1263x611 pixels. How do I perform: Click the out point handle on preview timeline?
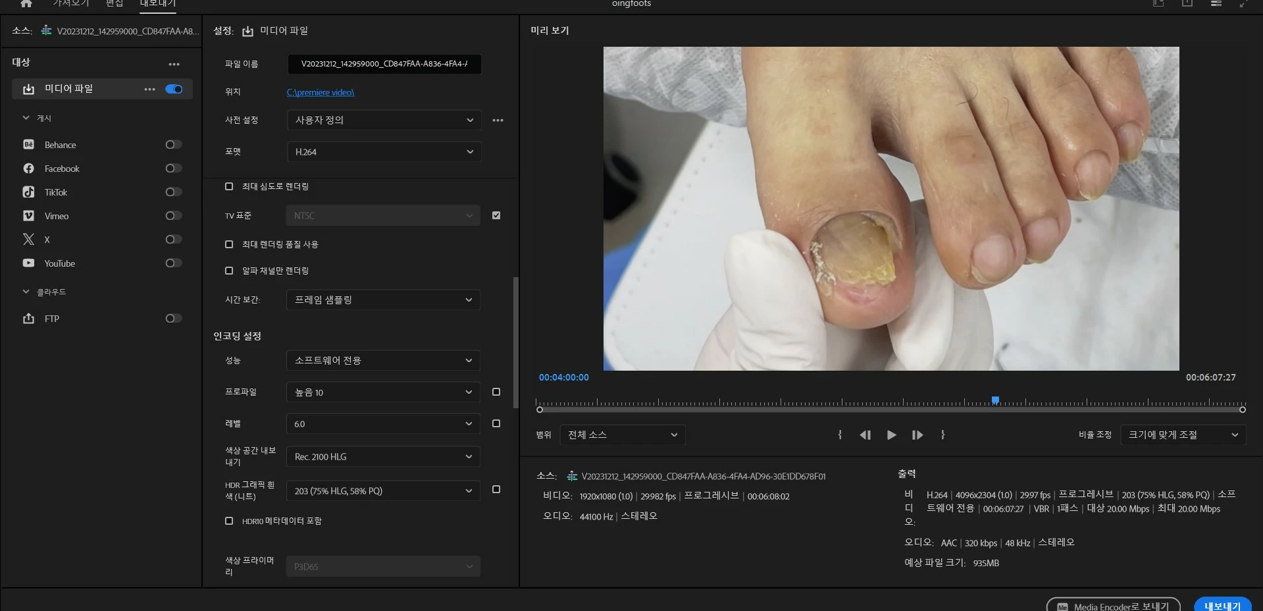click(1243, 410)
